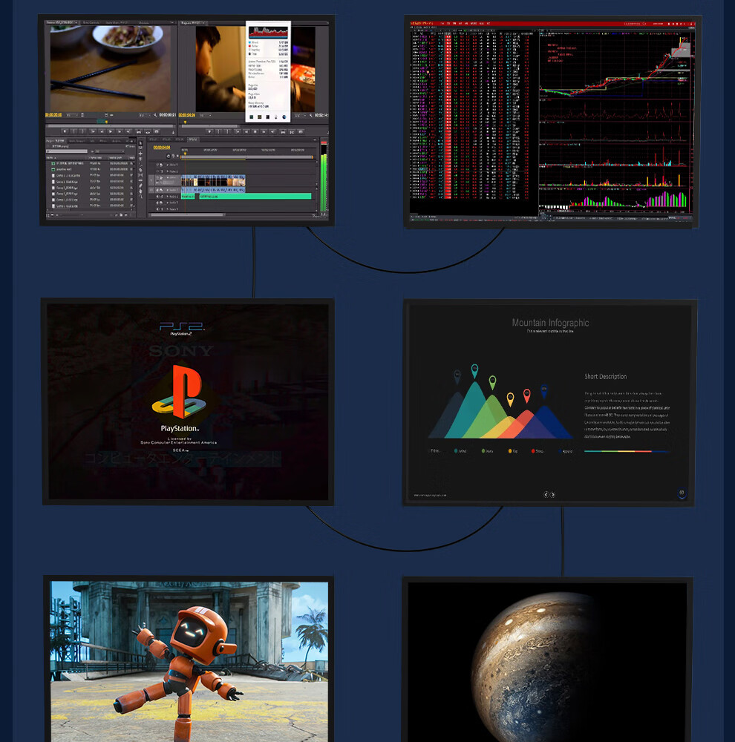Click the blue map pin in the infographic
Screen dimensions: 735x742
(543, 392)
